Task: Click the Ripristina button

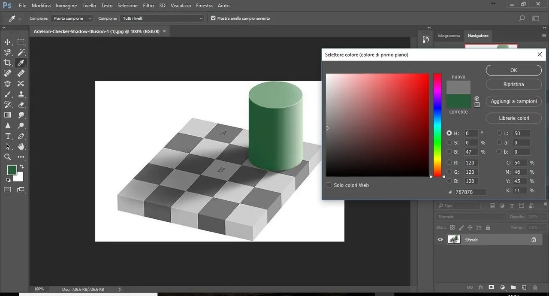Action: click(513, 85)
